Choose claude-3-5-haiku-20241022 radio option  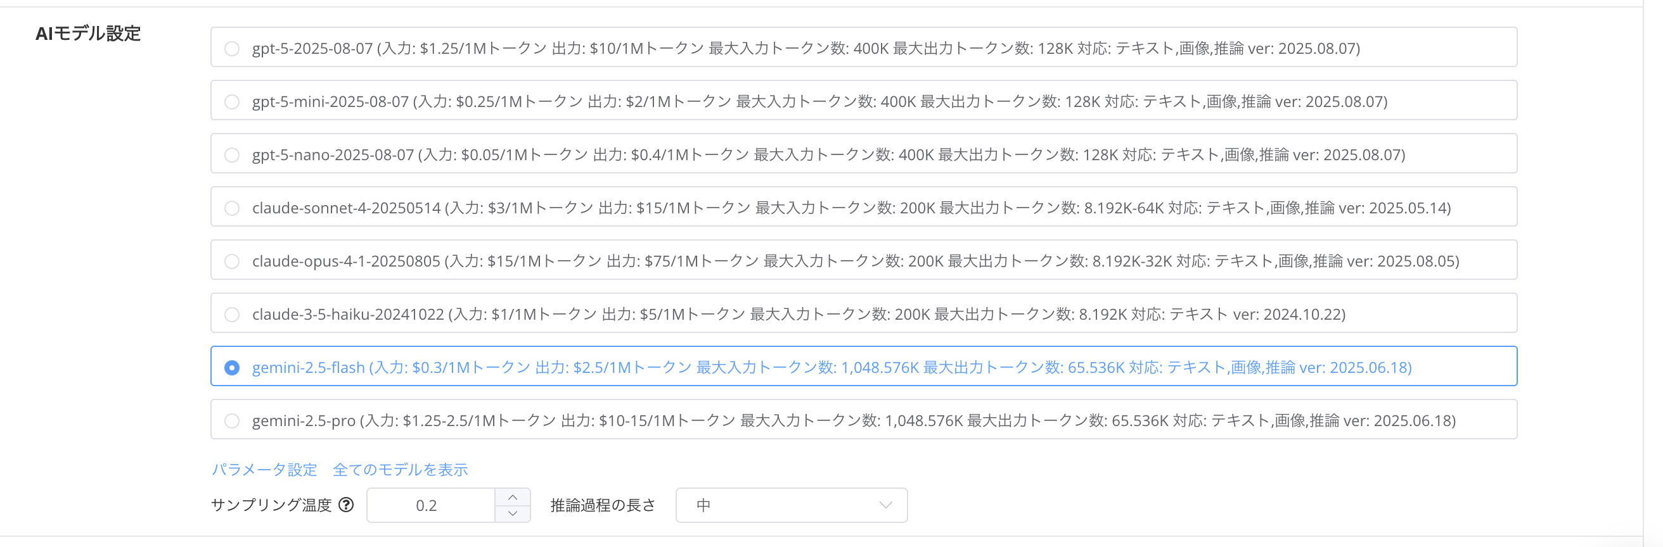(232, 315)
